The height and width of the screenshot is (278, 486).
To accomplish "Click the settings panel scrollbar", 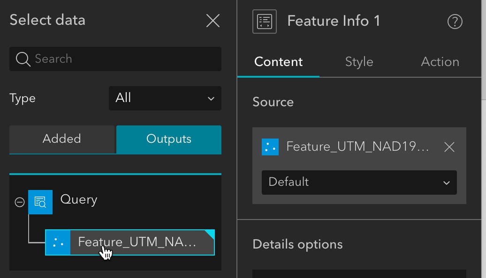I will point(484,47).
